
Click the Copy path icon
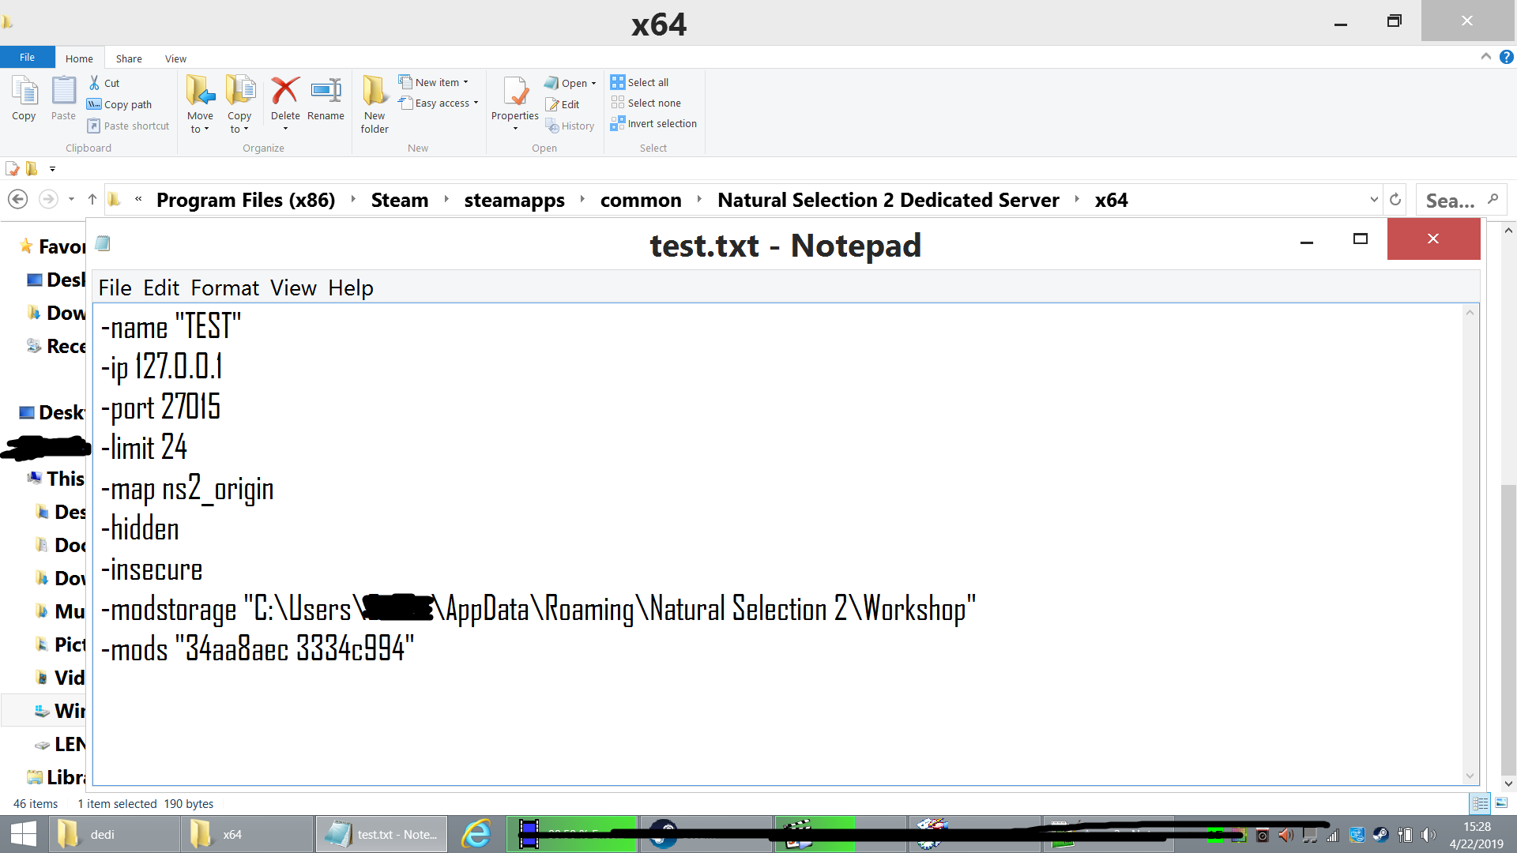[94, 104]
